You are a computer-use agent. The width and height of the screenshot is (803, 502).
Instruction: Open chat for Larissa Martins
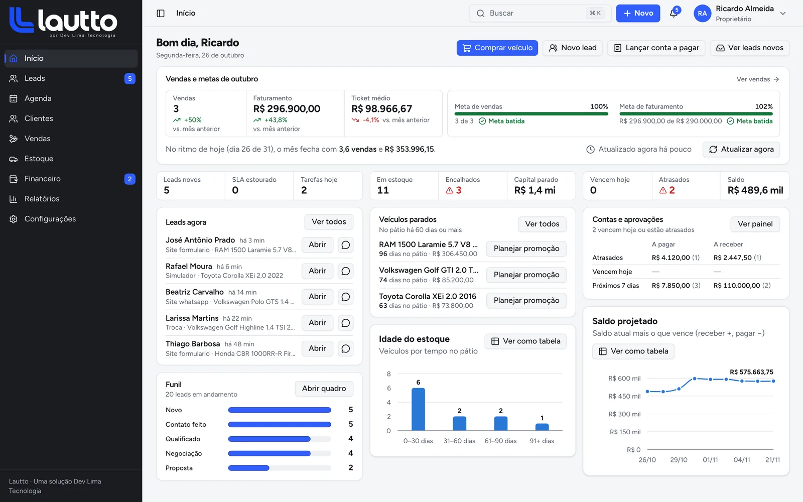coord(345,323)
